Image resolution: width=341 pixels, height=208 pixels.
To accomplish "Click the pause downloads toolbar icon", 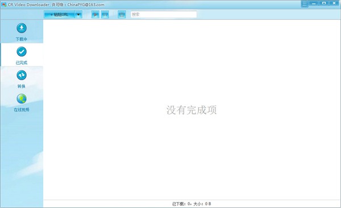I will (x=105, y=15).
